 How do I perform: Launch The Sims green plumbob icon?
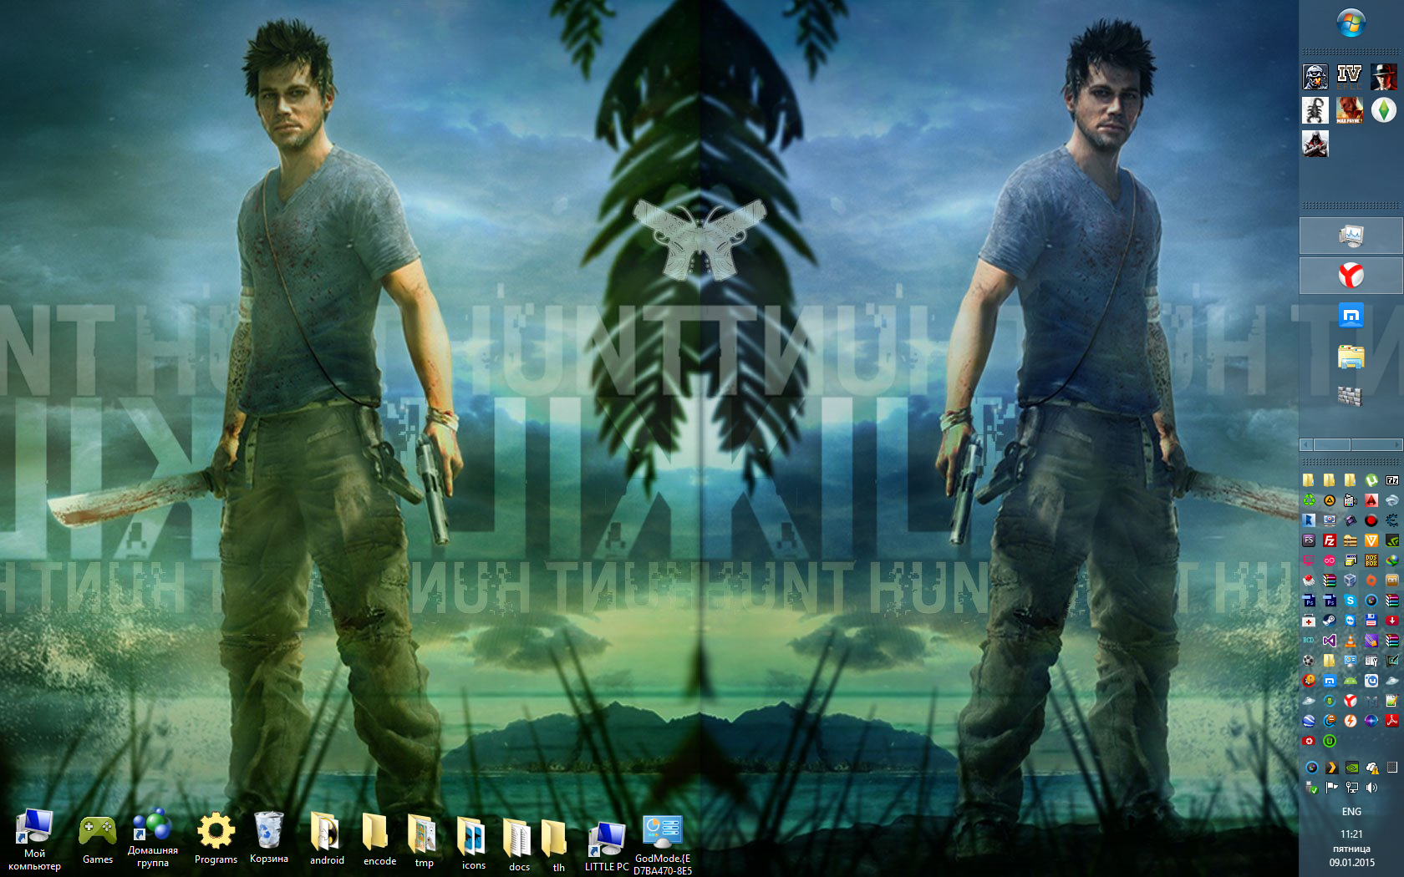[x=1384, y=109]
